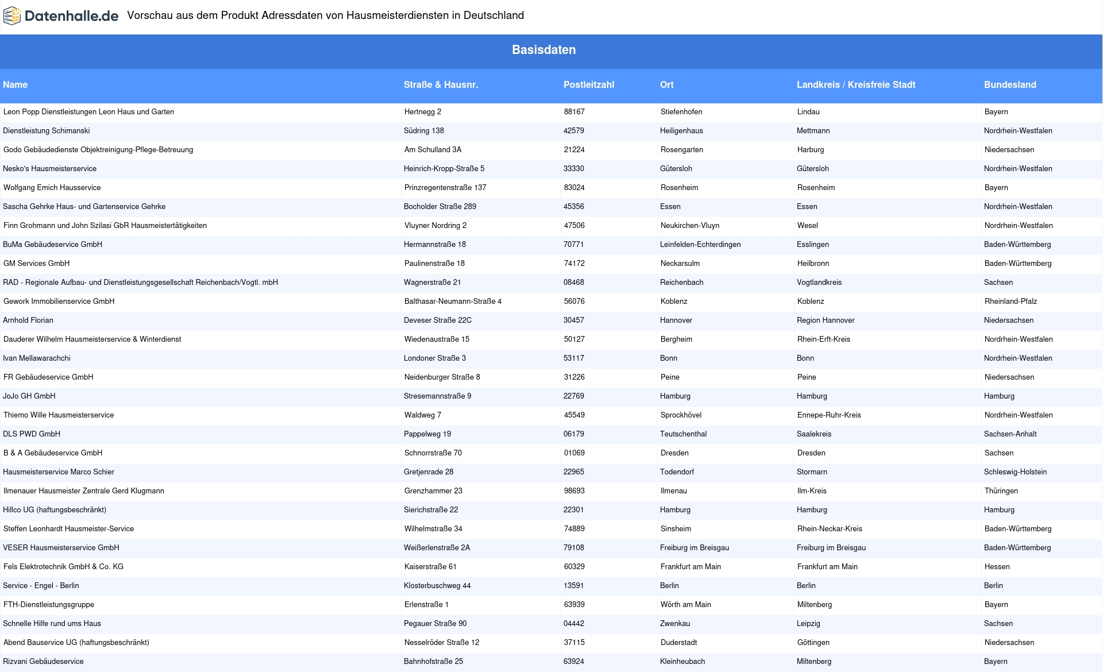The width and height of the screenshot is (1103, 672).
Task: Click the Ort column header
Action: (x=666, y=84)
